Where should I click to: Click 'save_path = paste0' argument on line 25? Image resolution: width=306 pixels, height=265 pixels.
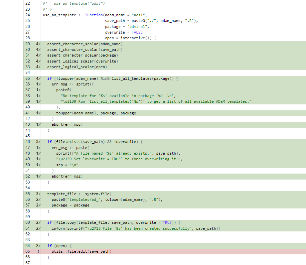tap(125, 21)
